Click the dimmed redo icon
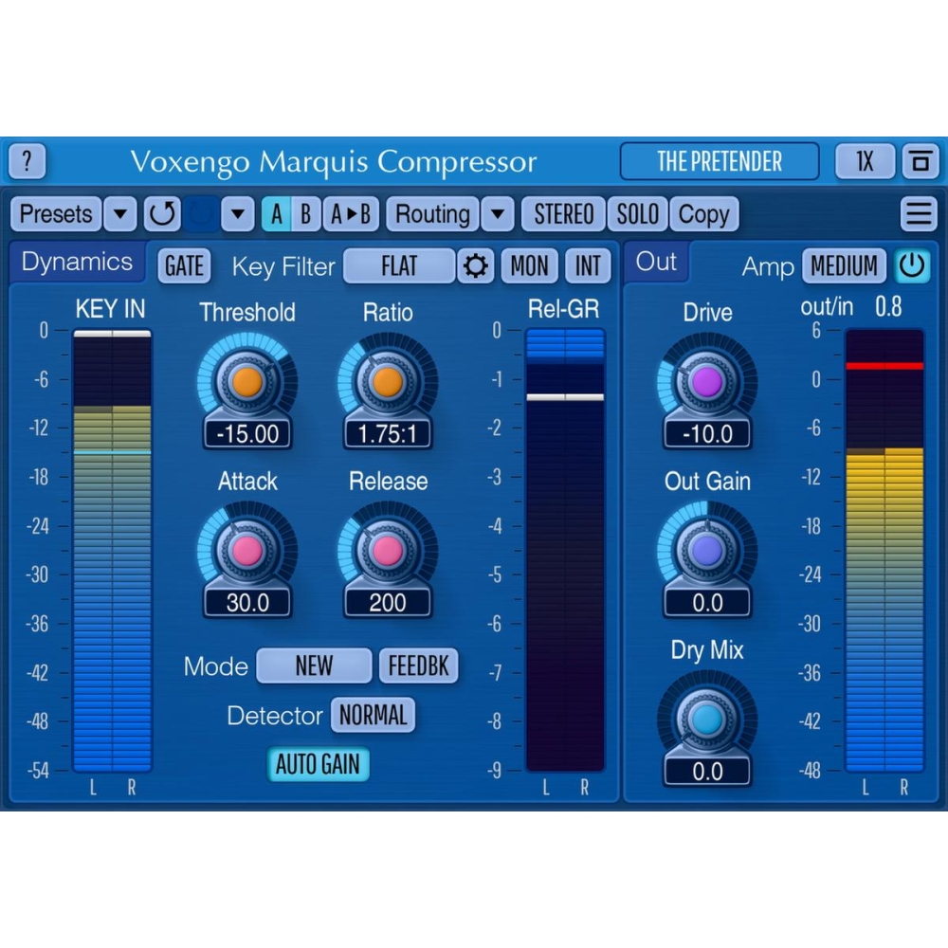 201,214
